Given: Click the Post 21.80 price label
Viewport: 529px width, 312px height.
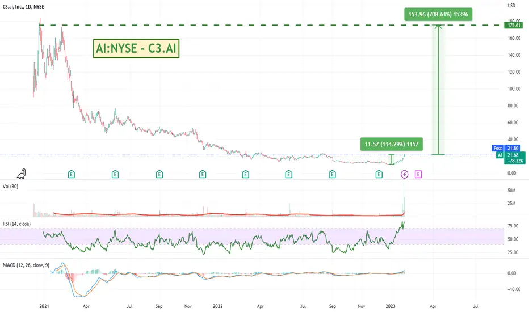Looking at the screenshot, I should click(x=507, y=149).
